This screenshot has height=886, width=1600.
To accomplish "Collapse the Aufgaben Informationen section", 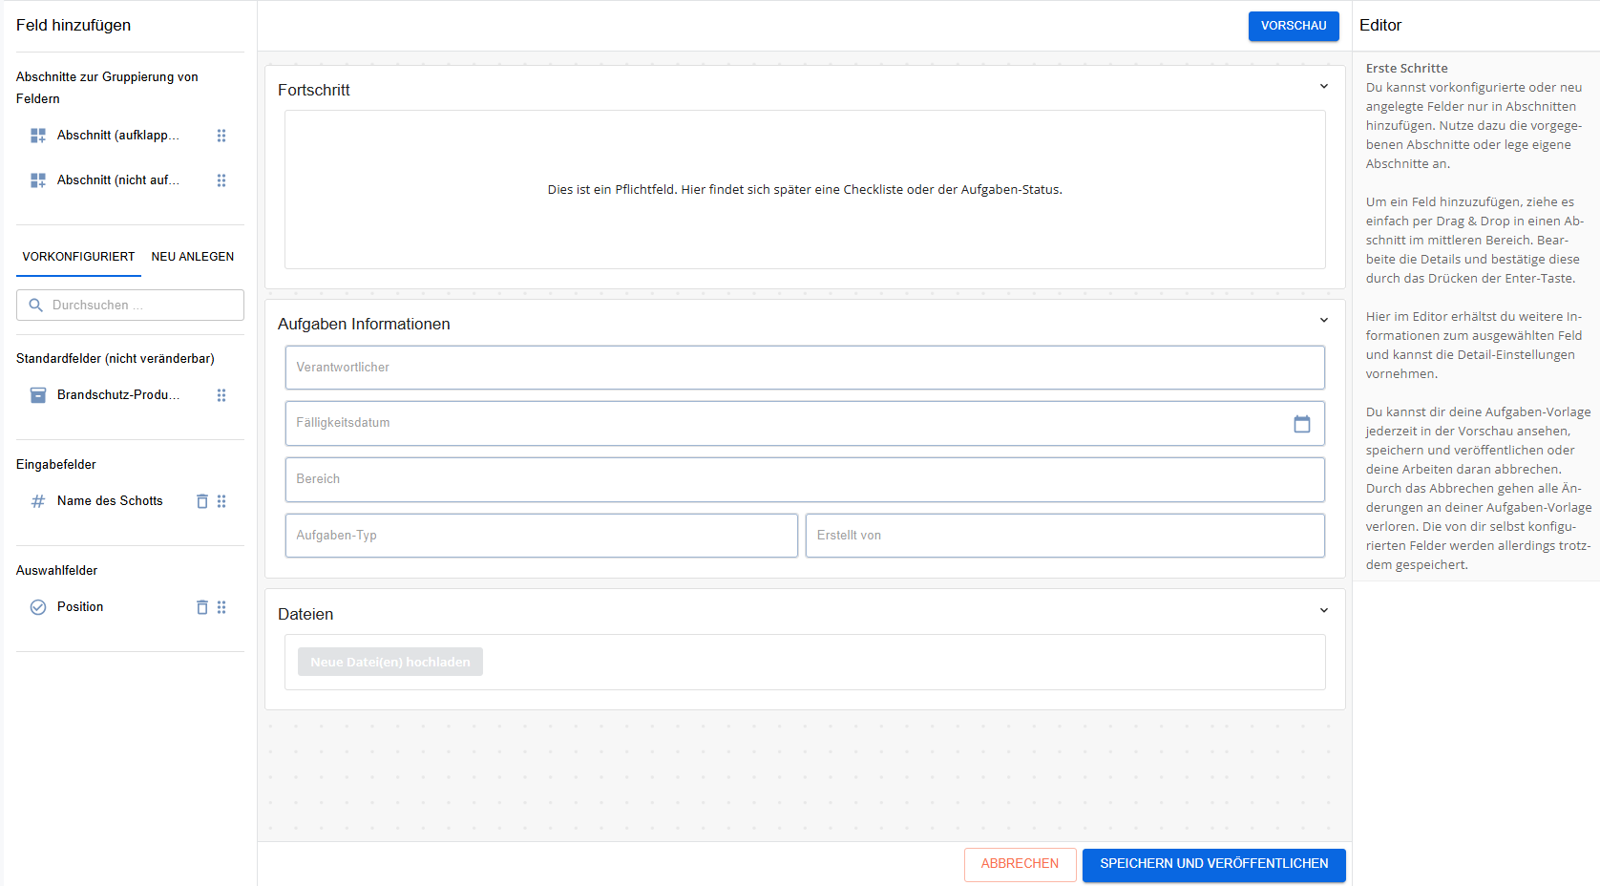I will coord(1324,321).
